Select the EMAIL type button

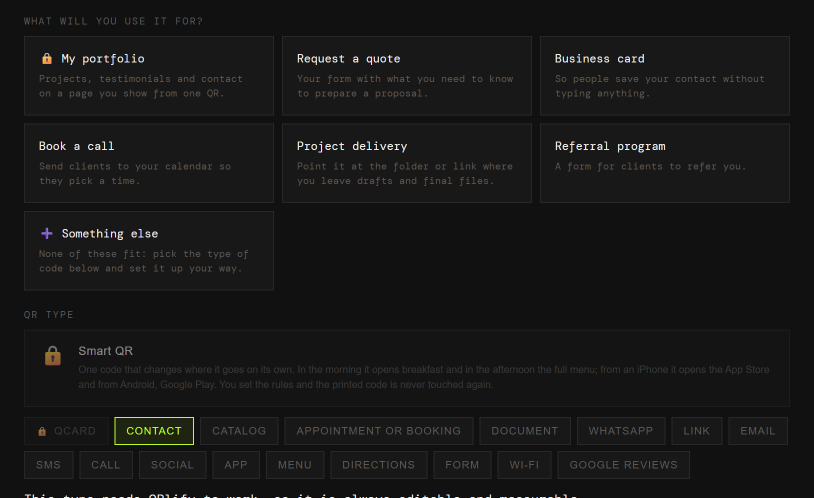758,431
